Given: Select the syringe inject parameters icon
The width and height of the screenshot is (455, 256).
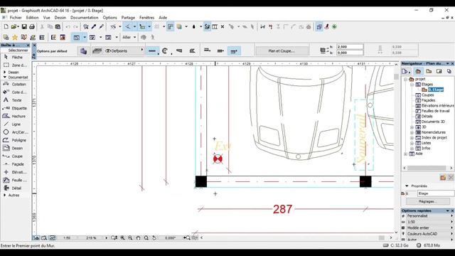Looking at the screenshot, I should 101,27.
